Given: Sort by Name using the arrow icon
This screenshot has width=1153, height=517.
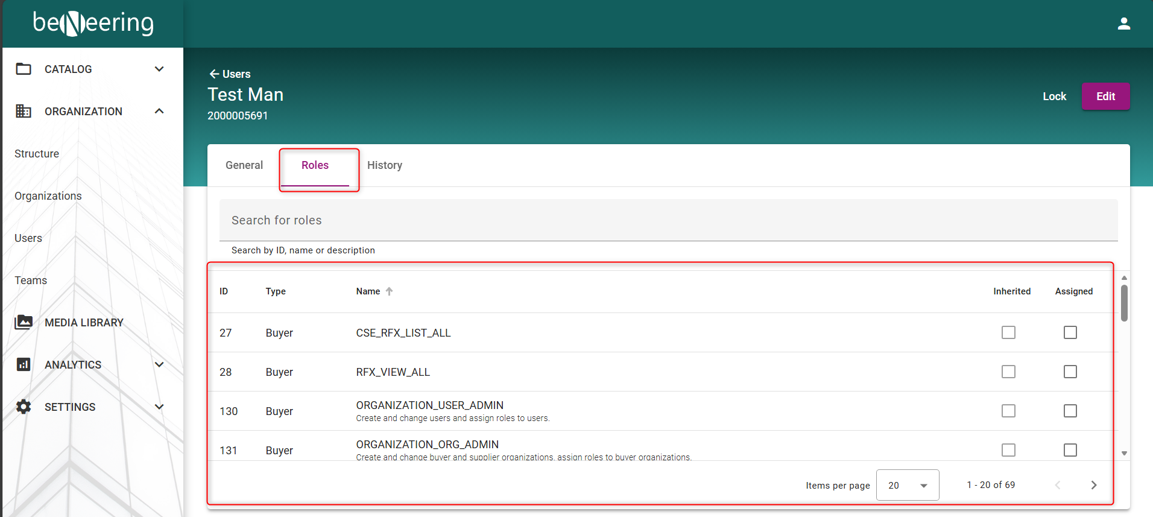Looking at the screenshot, I should tap(390, 291).
